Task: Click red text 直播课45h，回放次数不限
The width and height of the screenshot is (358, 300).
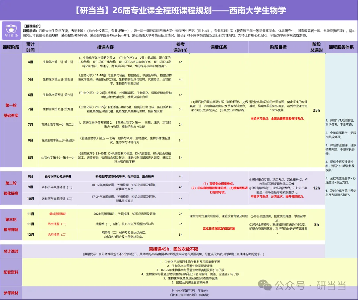Action: click(x=173, y=249)
